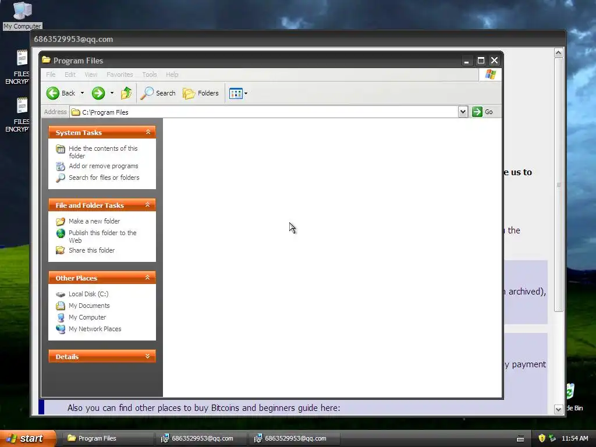The image size is (596, 447).
Task: Collapse the System Tasks panel
Action: click(x=148, y=132)
